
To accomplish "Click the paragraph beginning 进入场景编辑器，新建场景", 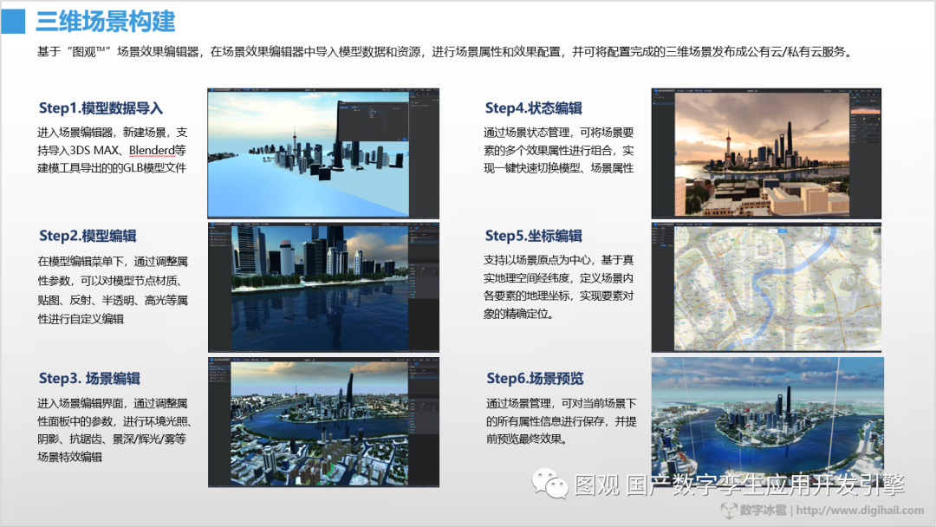I will coord(112,151).
